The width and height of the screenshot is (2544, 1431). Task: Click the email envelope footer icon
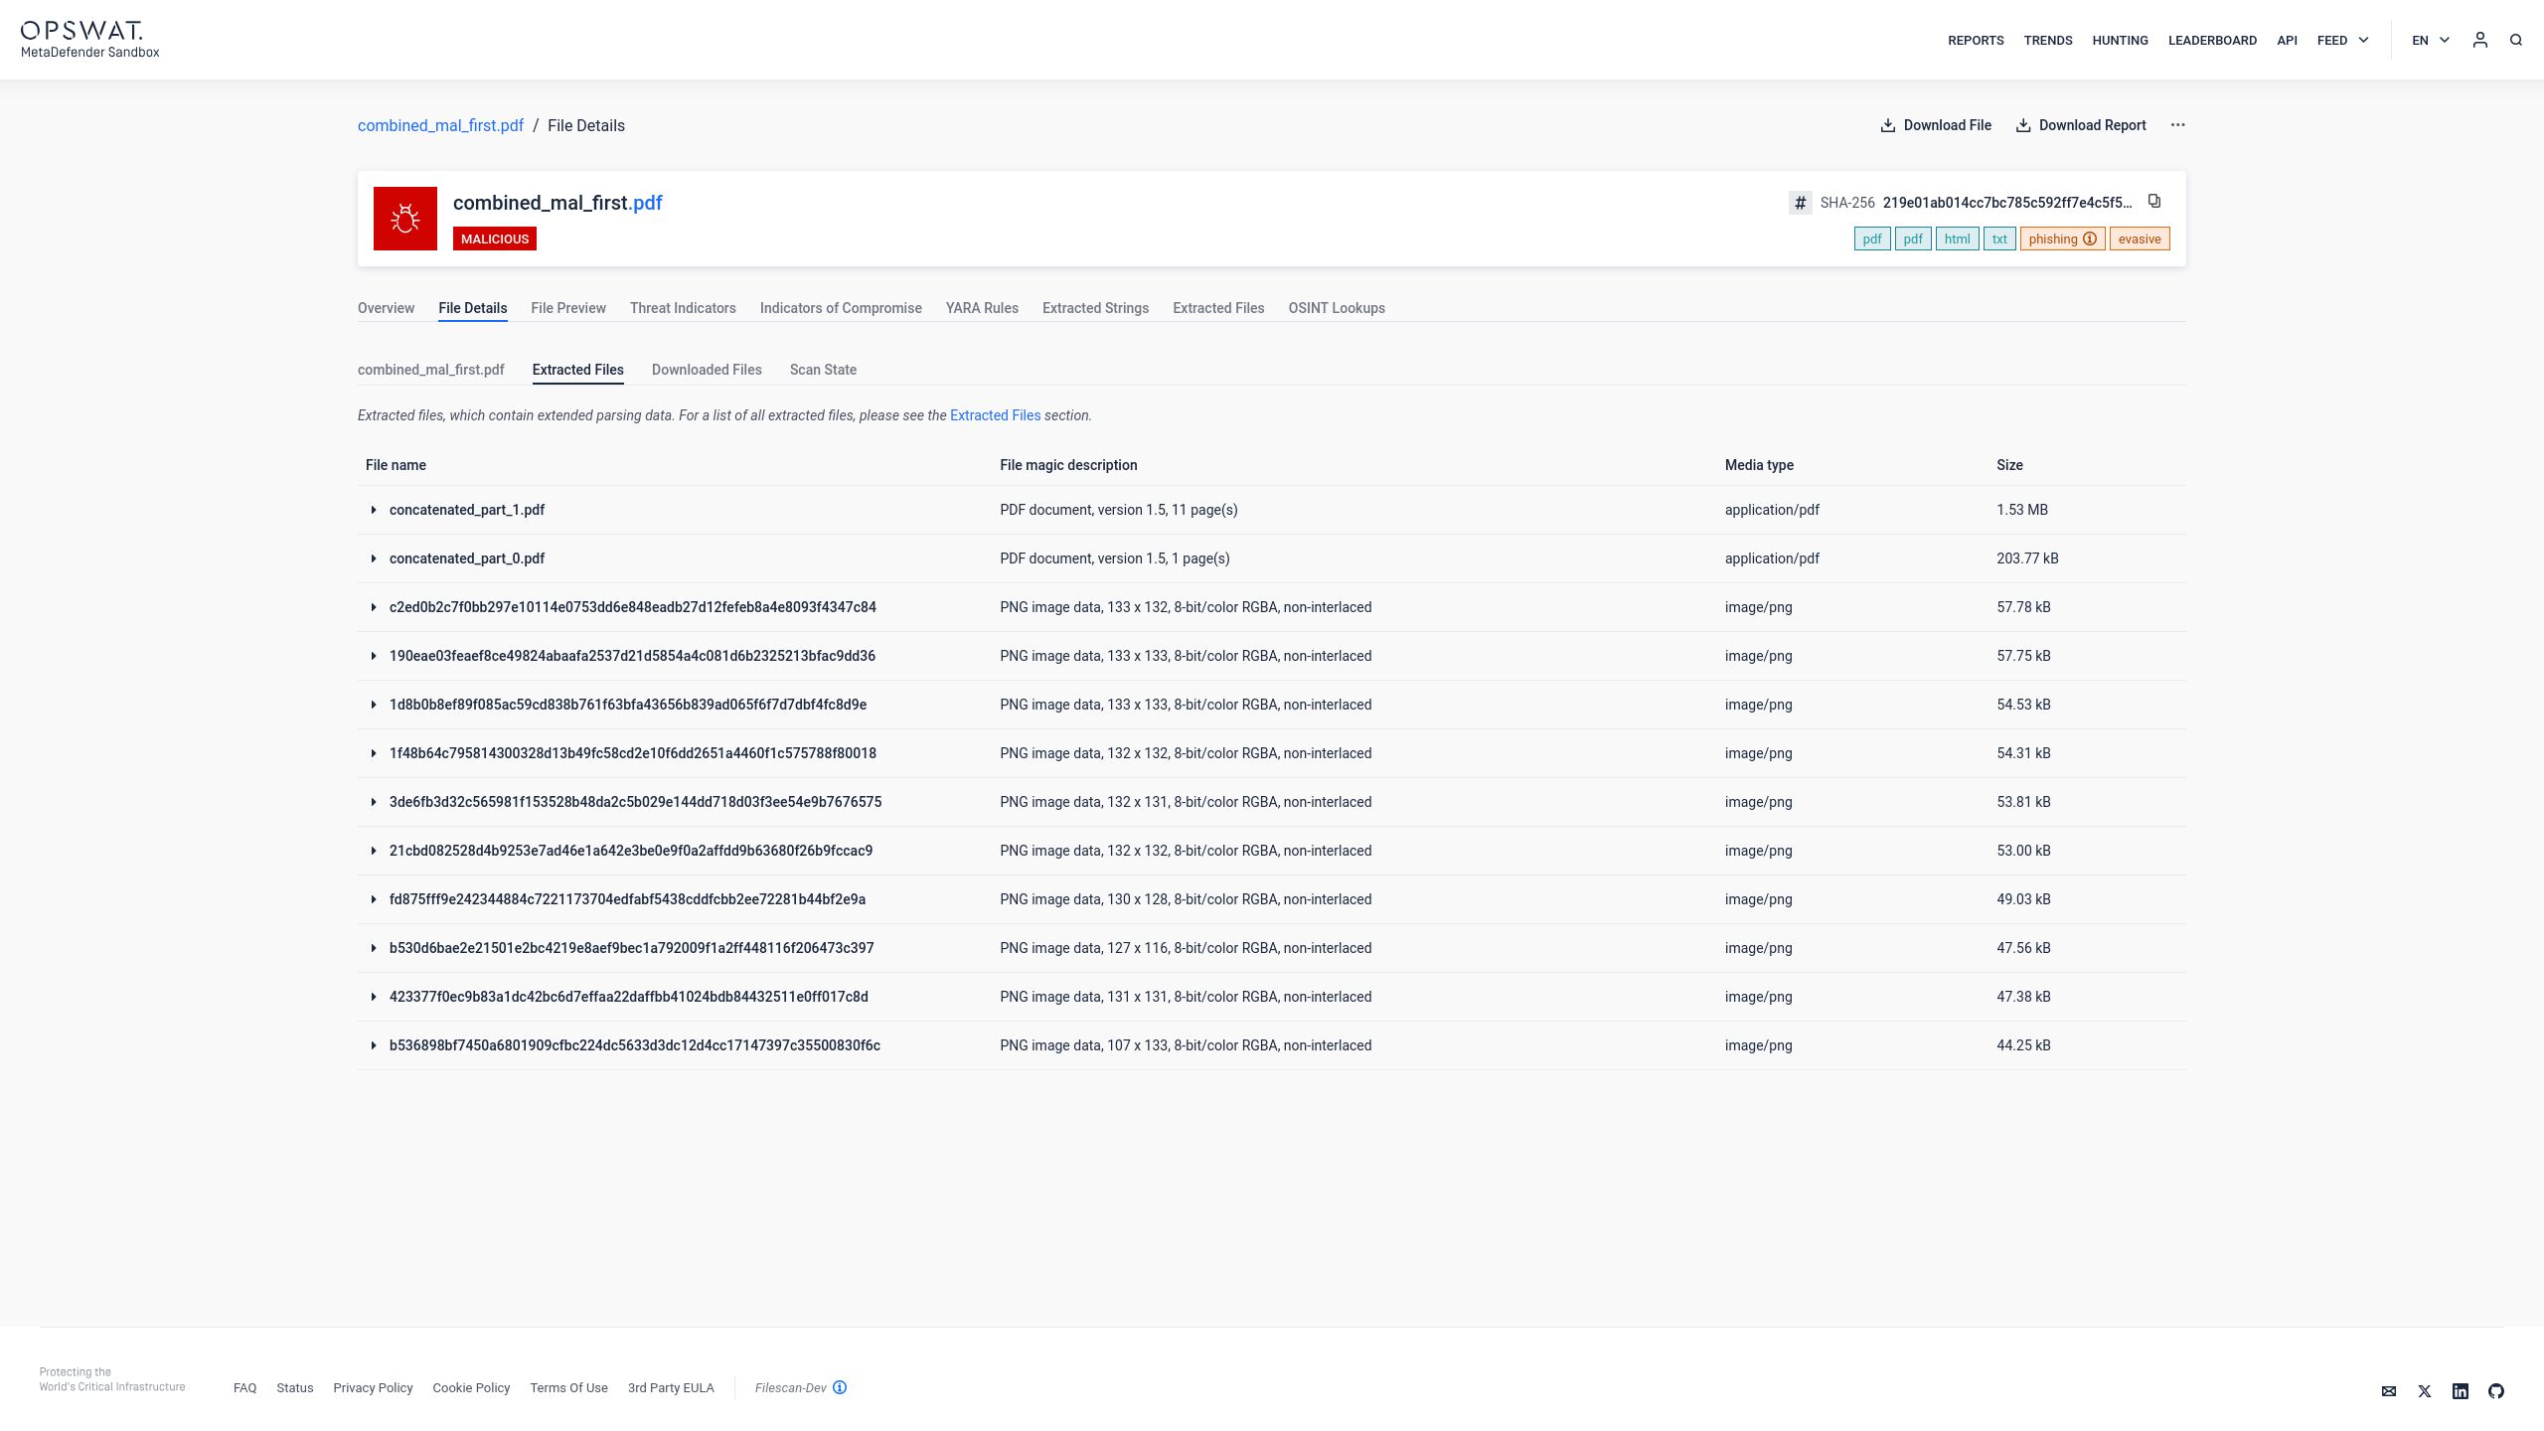coord(2388,1391)
